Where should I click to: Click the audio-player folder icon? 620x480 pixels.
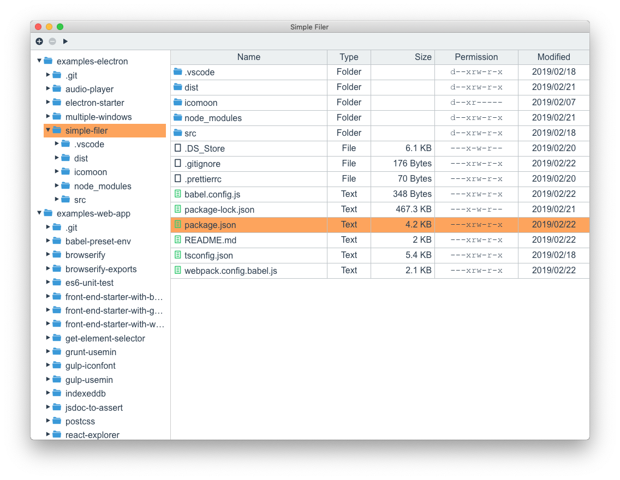click(57, 88)
